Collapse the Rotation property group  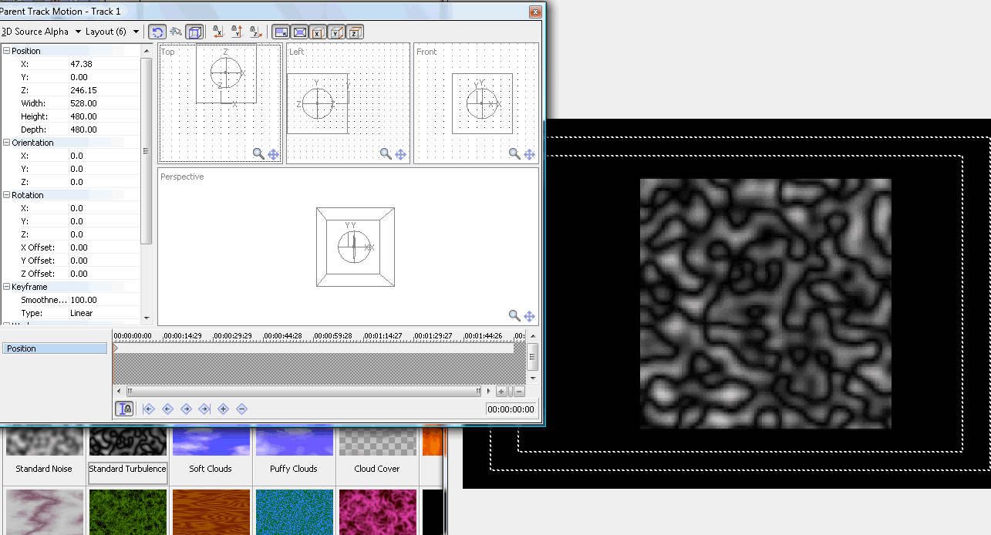(7, 195)
